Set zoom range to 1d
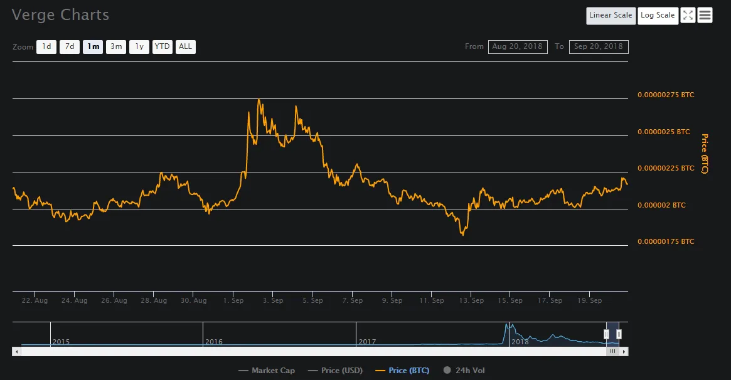Screen dimensions: 731x380 (x=46, y=46)
